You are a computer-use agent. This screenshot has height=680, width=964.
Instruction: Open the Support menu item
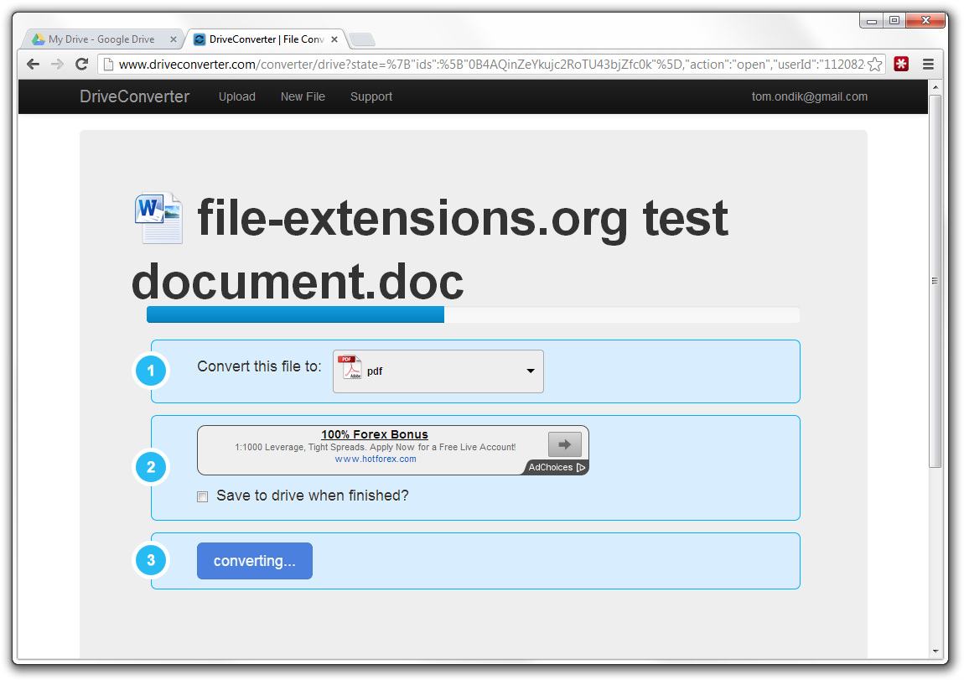tap(371, 96)
